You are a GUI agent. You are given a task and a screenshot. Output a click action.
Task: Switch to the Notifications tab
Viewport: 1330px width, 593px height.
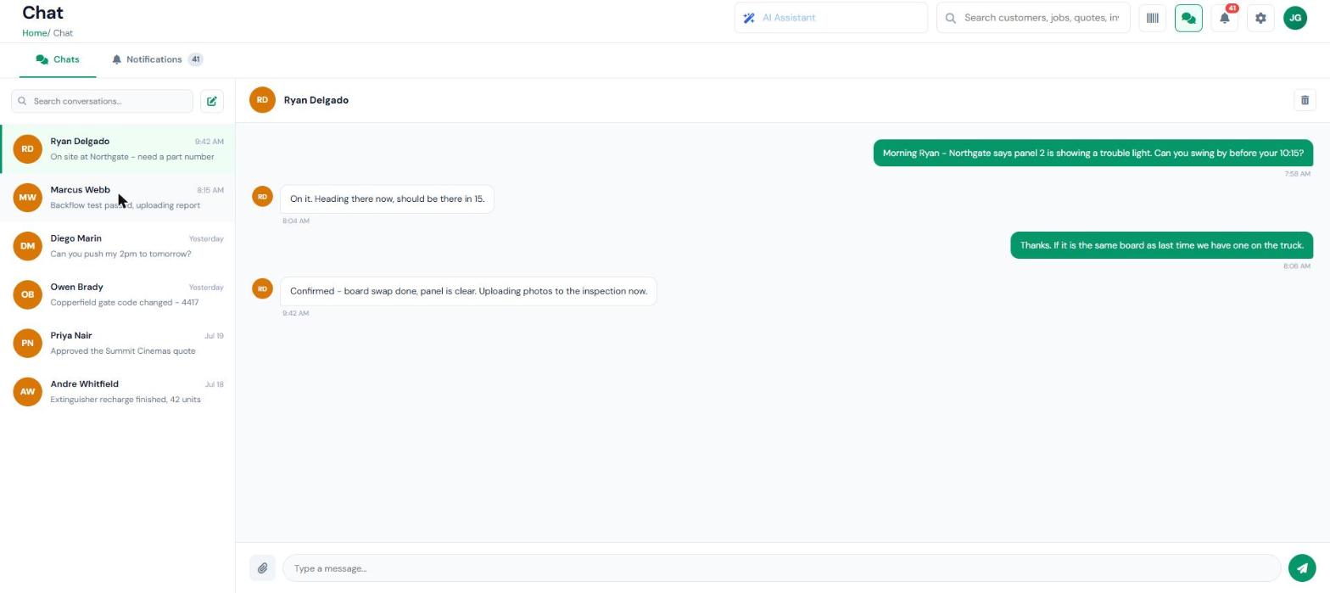[158, 59]
